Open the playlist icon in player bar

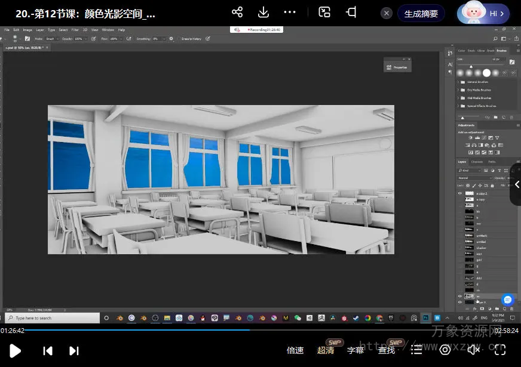click(417, 350)
